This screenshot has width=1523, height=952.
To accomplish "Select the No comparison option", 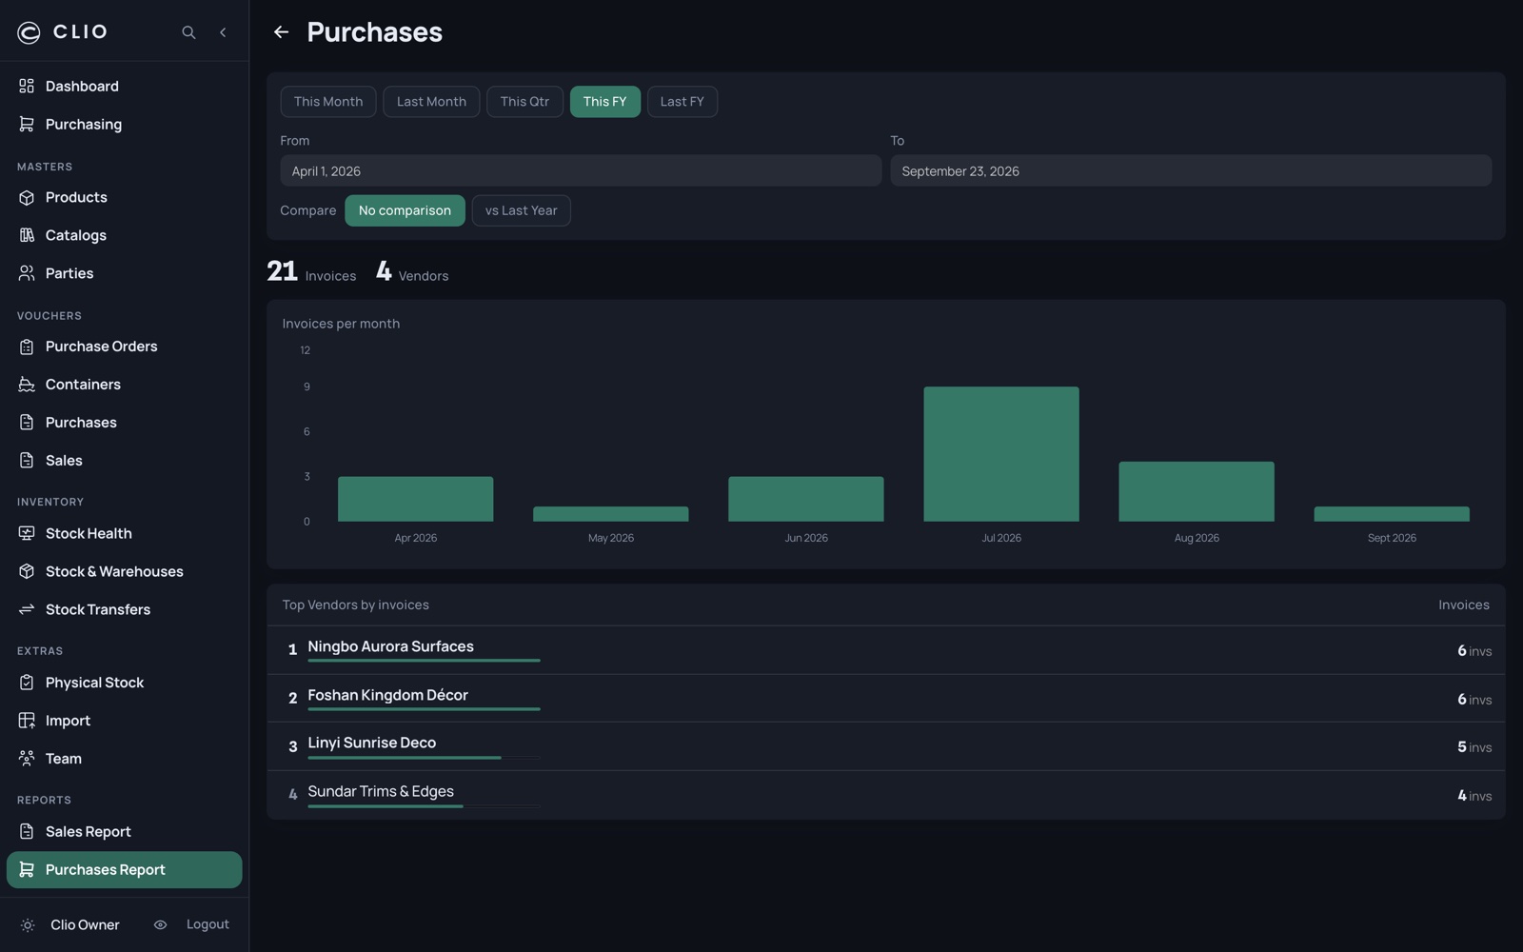I will pos(405,210).
